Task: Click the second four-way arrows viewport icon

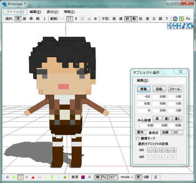Action: (x=177, y=26)
